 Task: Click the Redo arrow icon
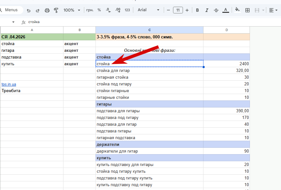(37, 10)
